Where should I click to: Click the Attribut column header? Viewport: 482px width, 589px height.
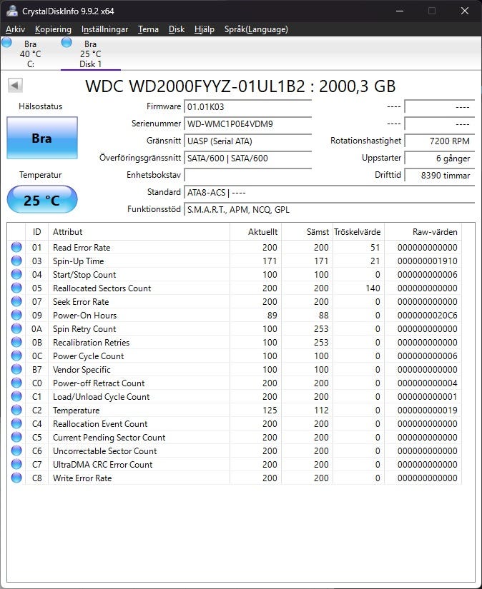[139, 232]
